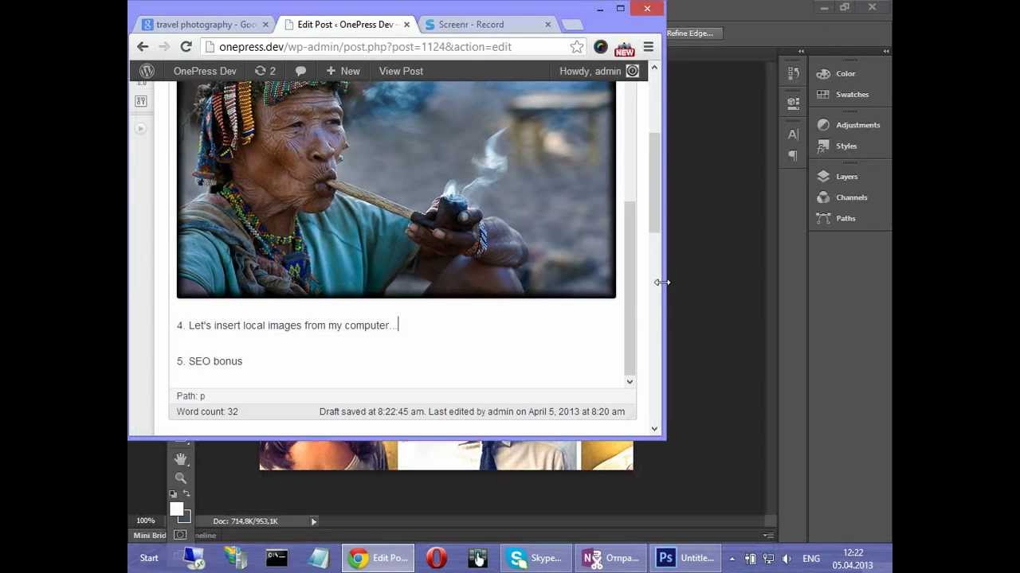1020x573 pixels.
Task: Click the 'Let's insert local images' paragraph
Action: (x=287, y=325)
